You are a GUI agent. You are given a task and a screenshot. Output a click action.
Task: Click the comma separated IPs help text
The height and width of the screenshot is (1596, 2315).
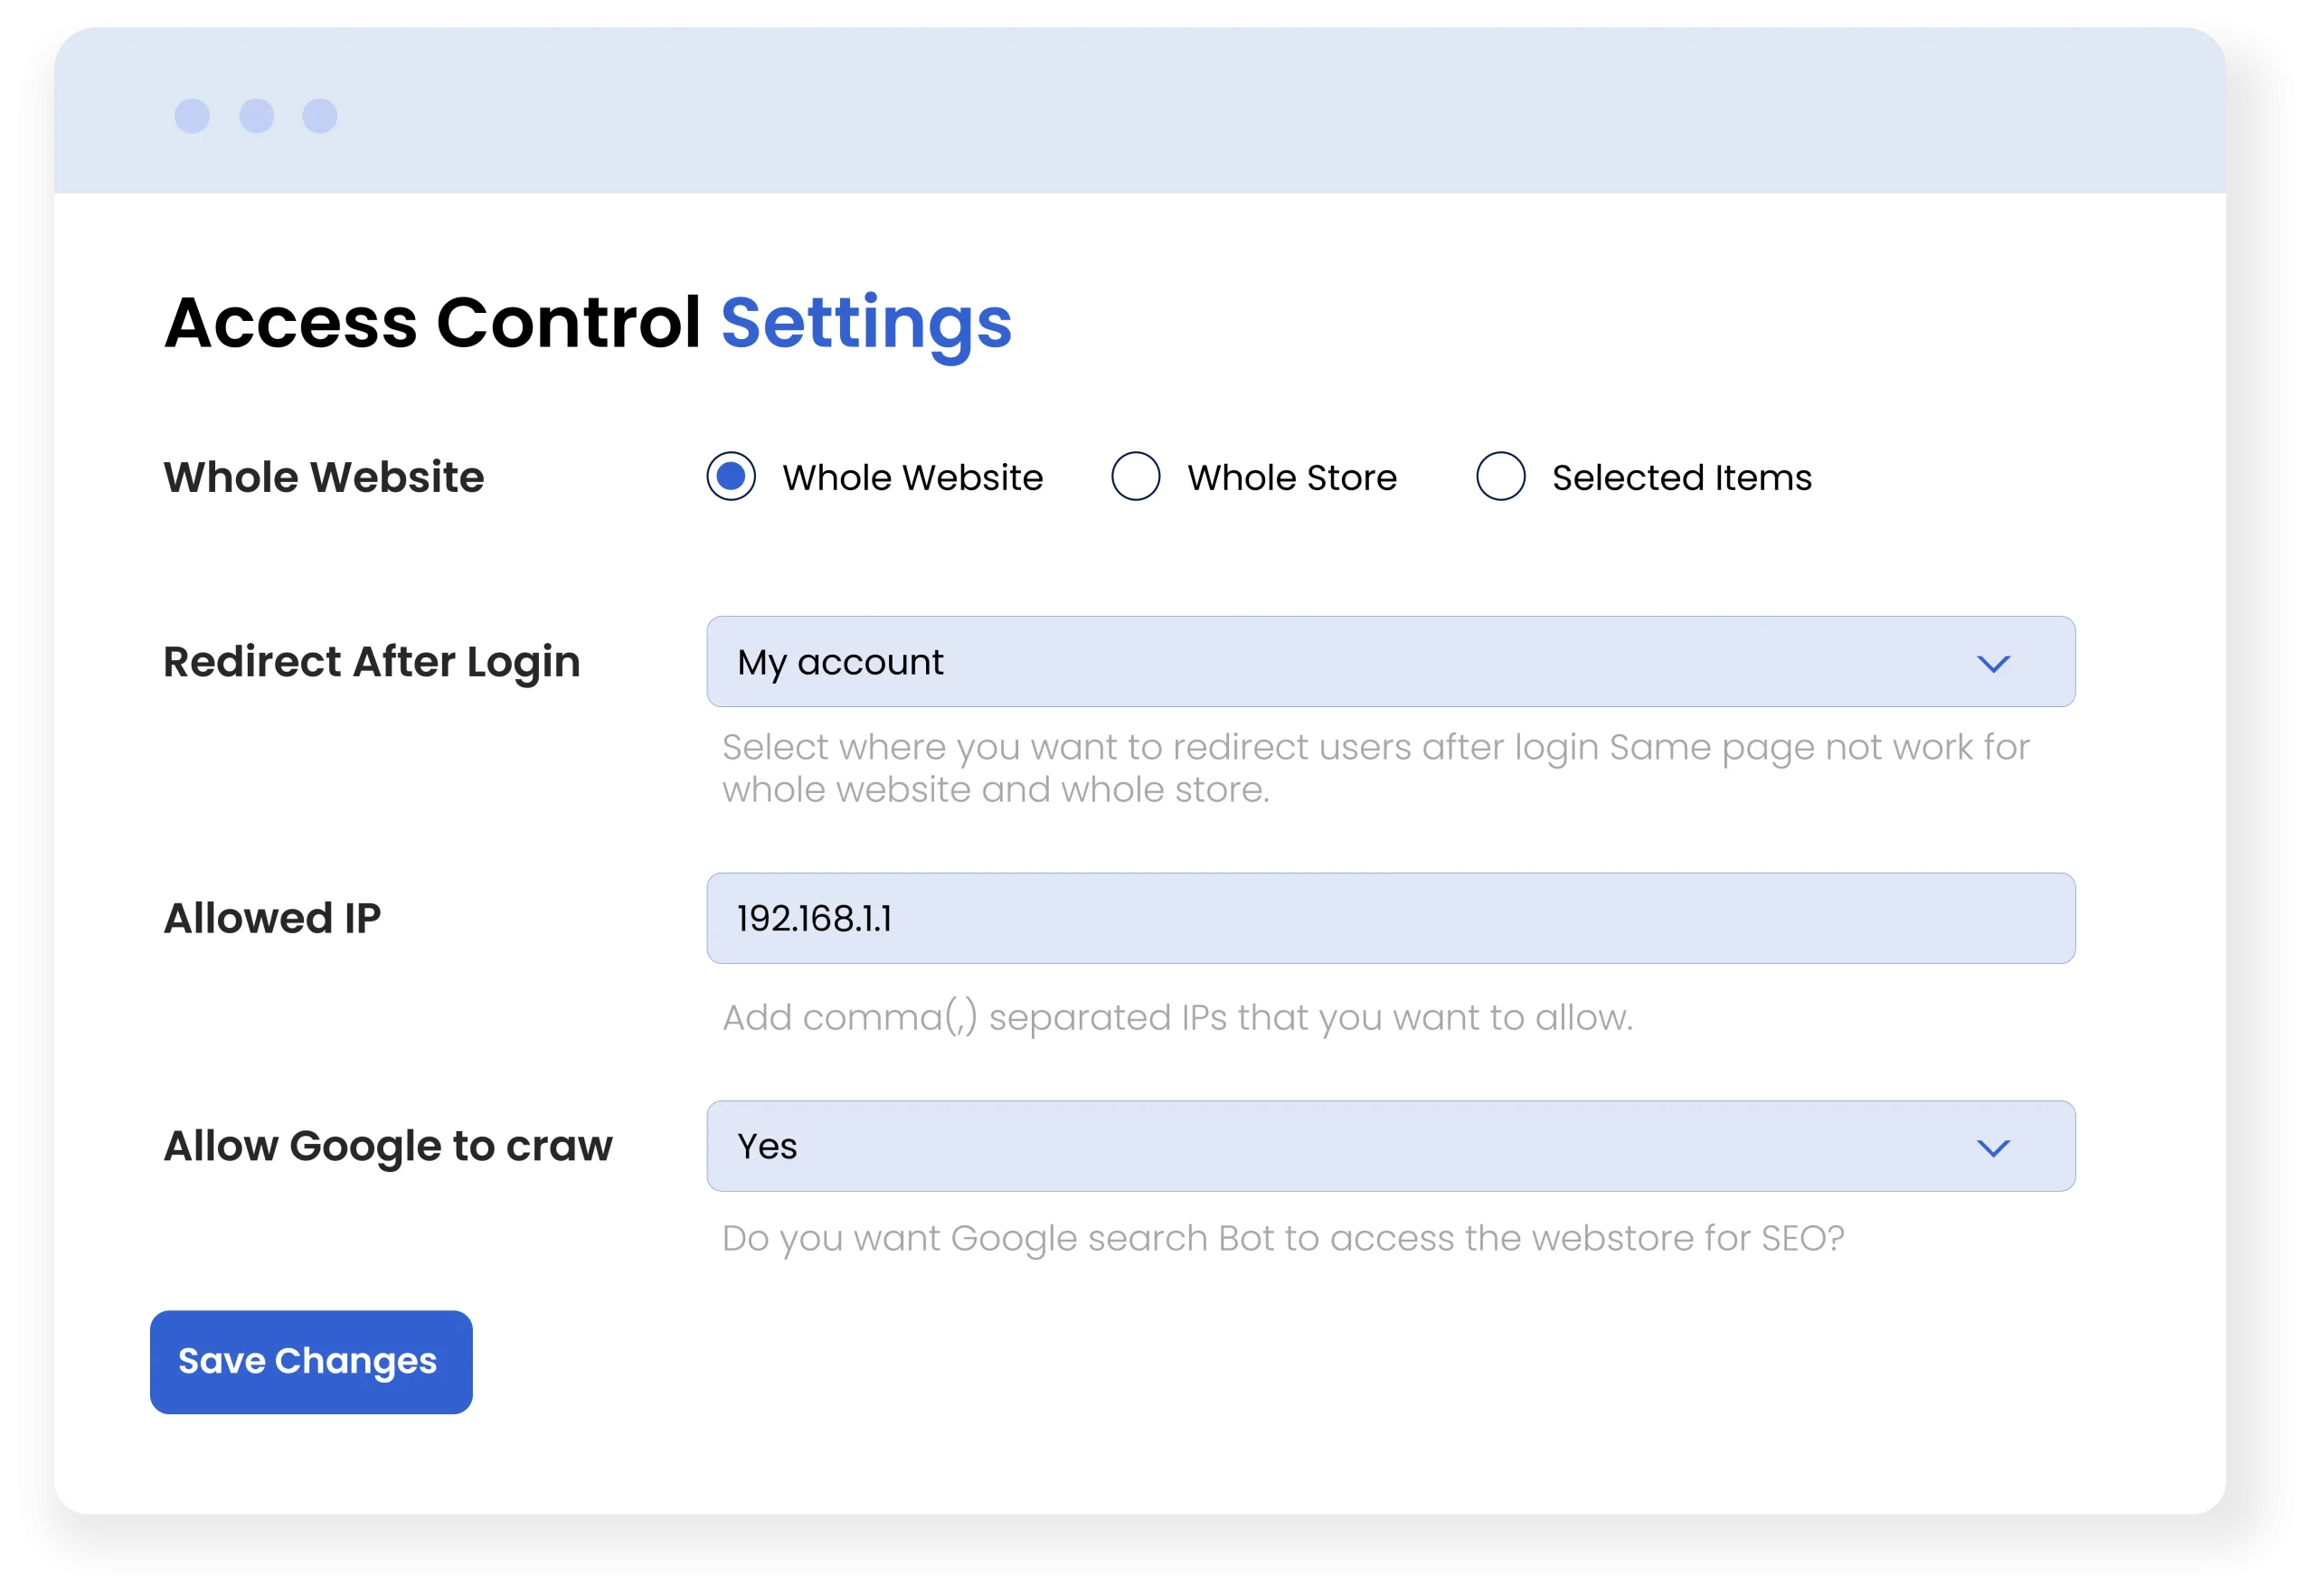click(1177, 1018)
